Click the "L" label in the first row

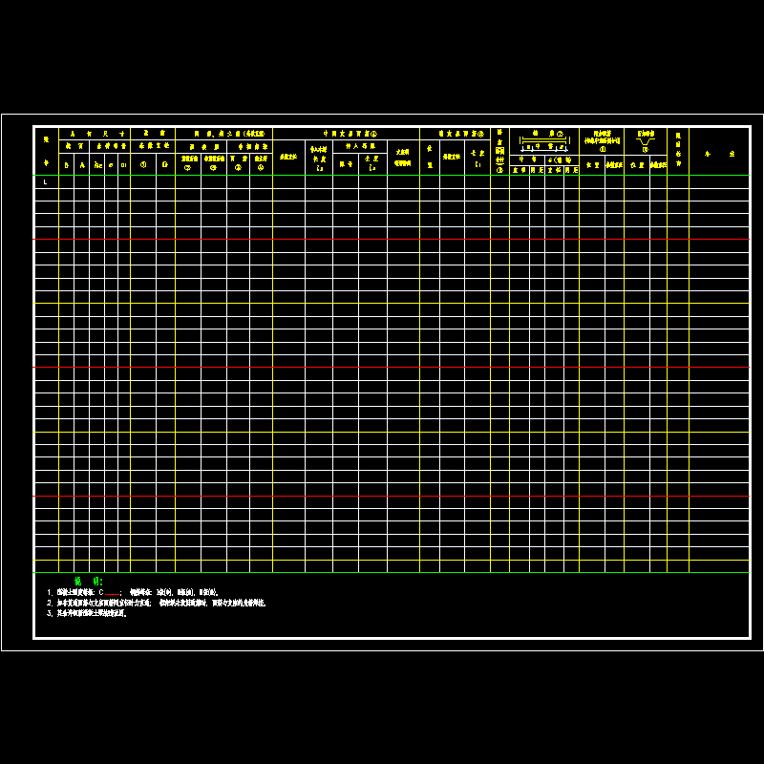[x=45, y=181]
